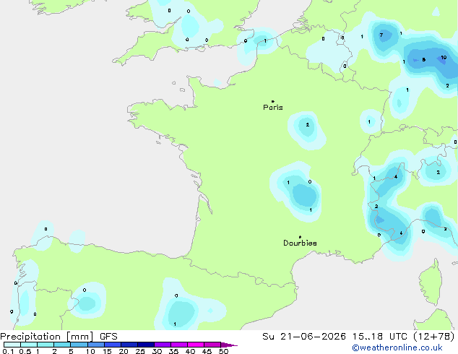
Task: Pick the 45–50 mm dark magenta legend swatch
Action: (x=212, y=345)
